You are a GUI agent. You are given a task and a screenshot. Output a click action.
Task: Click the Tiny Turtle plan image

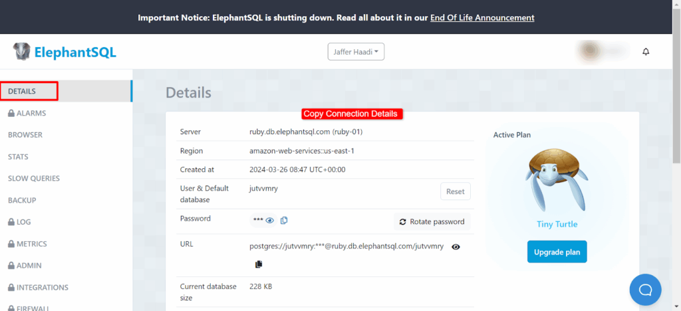point(557,180)
